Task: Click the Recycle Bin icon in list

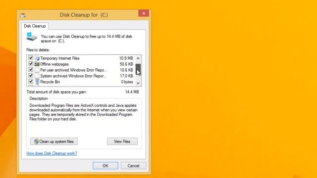Action: click(x=37, y=82)
